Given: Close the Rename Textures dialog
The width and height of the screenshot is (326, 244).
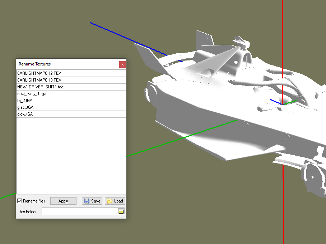Looking at the screenshot, I should point(122,64).
